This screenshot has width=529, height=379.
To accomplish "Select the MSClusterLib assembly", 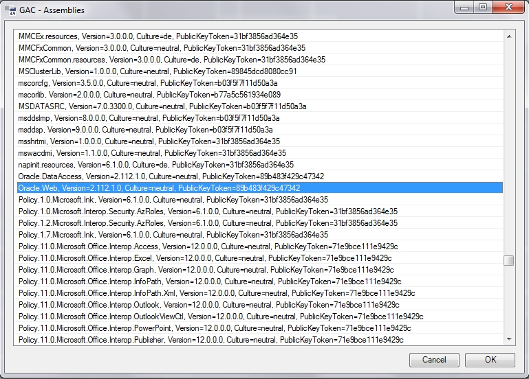I will click(x=158, y=71).
